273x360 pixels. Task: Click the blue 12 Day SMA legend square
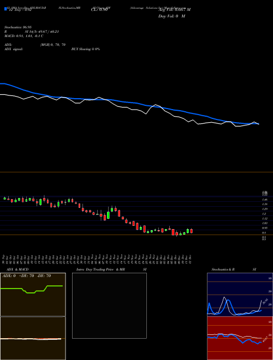click(x=5, y=9)
